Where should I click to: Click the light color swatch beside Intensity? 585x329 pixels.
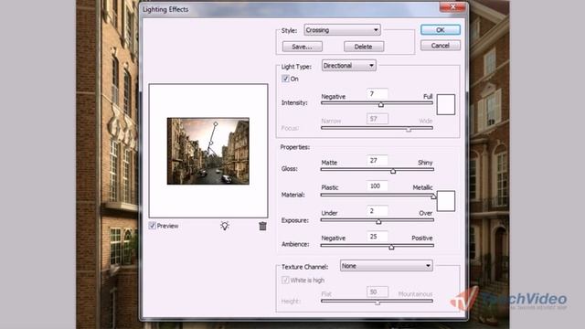446,104
